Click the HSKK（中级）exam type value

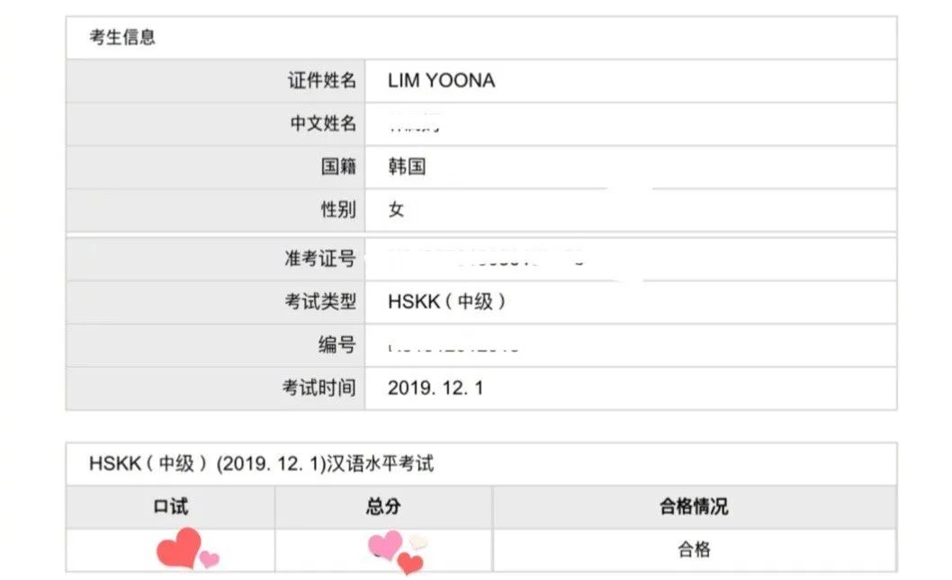tap(447, 301)
